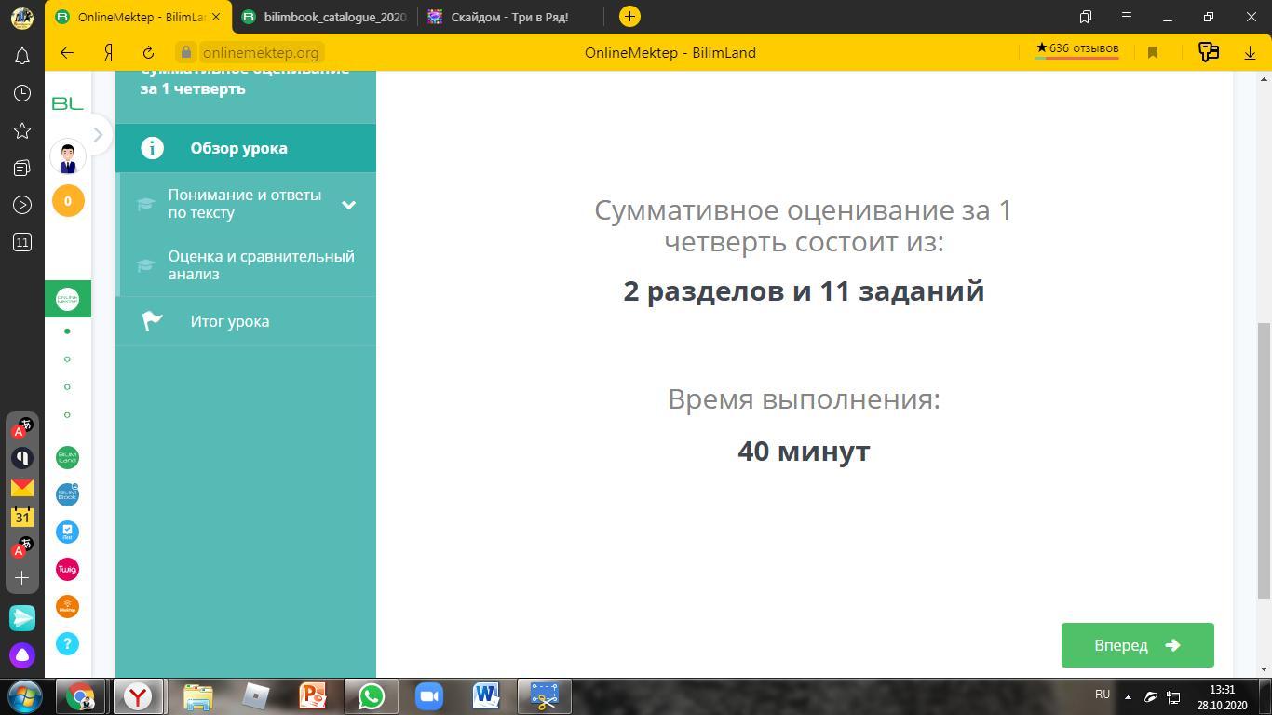Click the blue question mark help icon
The image size is (1272, 715).
point(67,643)
